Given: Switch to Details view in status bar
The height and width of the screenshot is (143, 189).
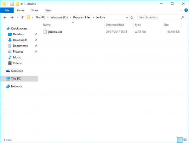Looking at the screenshot, I should pyautogui.click(x=180, y=140).
